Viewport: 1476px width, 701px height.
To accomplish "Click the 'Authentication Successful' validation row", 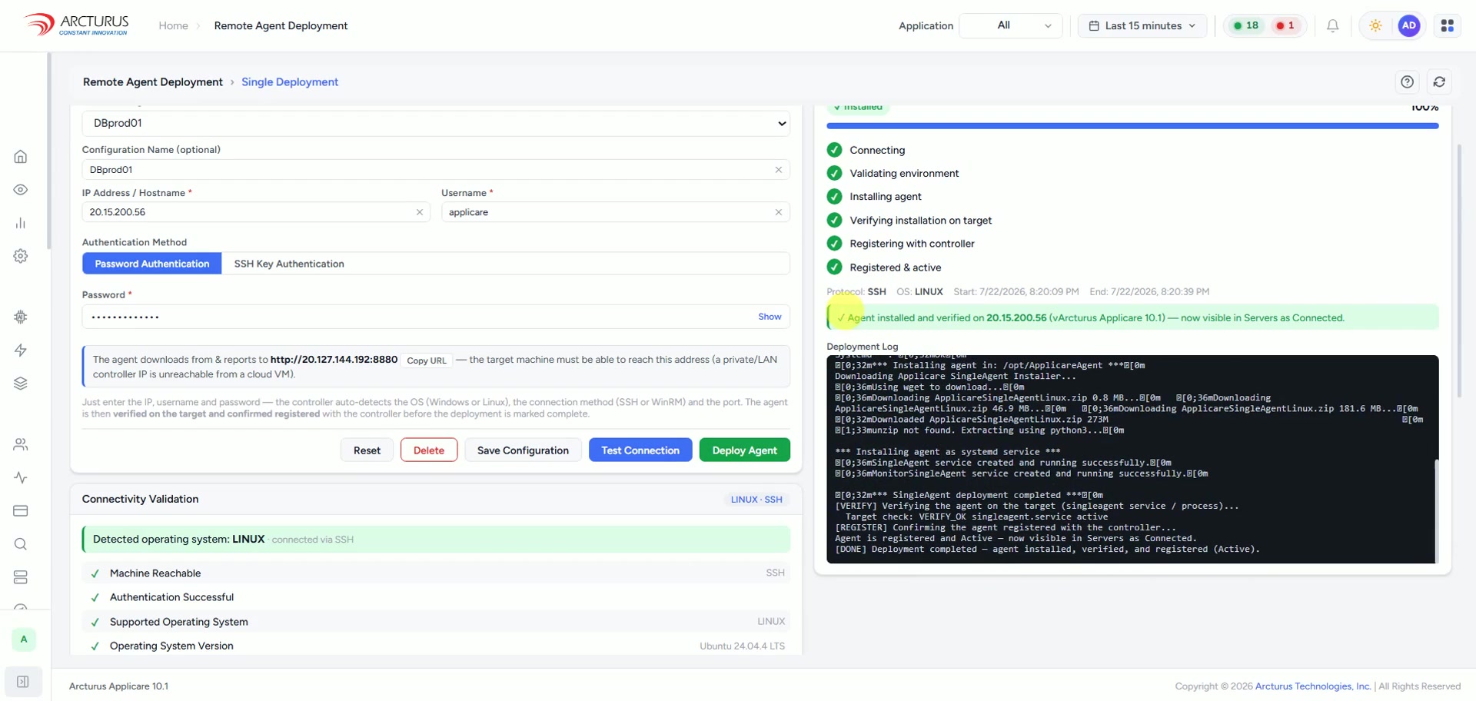I will tap(436, 597).
